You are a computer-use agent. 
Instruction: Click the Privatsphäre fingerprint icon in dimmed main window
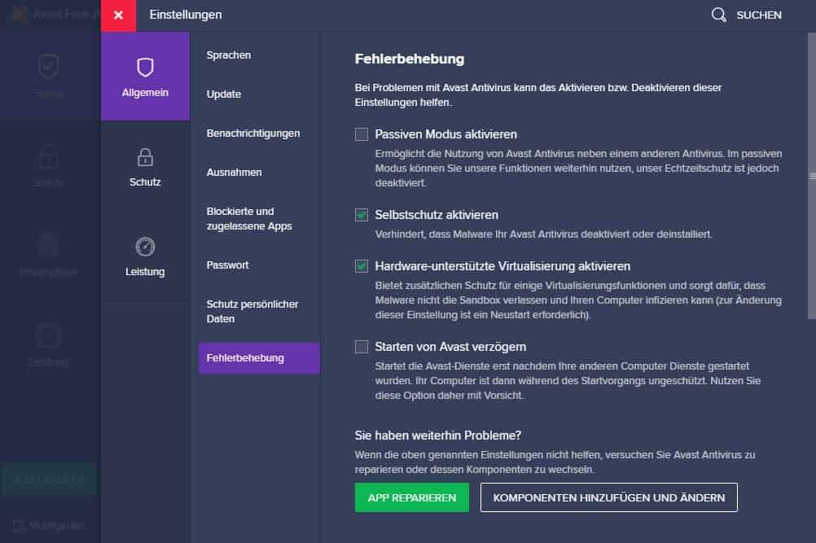pyautogui.click(x=48, y=246)
